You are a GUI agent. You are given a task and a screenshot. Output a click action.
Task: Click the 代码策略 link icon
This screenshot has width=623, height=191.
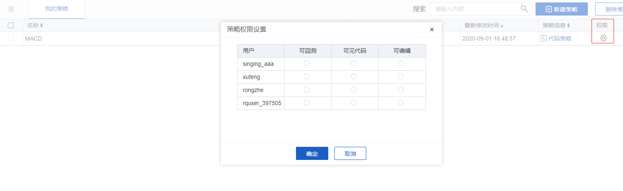pyautogui.click(x=544, y=38)
